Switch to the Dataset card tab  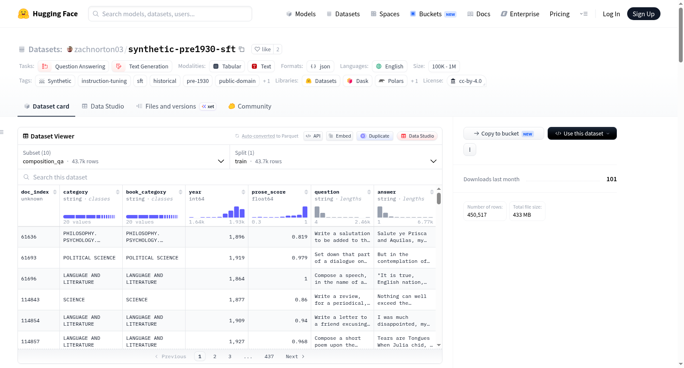(47, 106)
